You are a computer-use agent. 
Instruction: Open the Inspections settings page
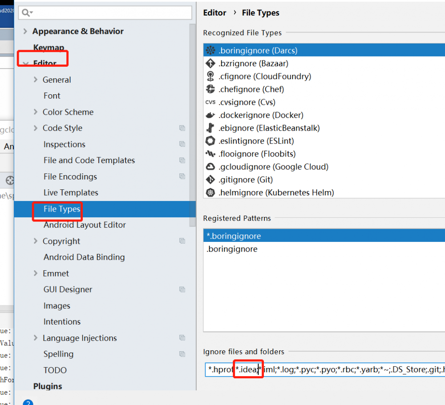pos(65,144)
